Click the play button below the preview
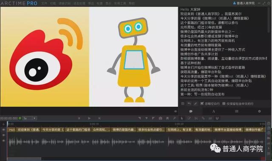Viewport: 272px width, 161px height. pyautogui.click(x=89, y=118)
